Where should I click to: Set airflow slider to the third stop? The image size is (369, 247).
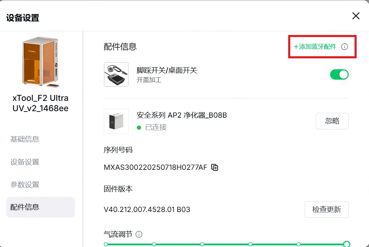click(x=202, y=244)
